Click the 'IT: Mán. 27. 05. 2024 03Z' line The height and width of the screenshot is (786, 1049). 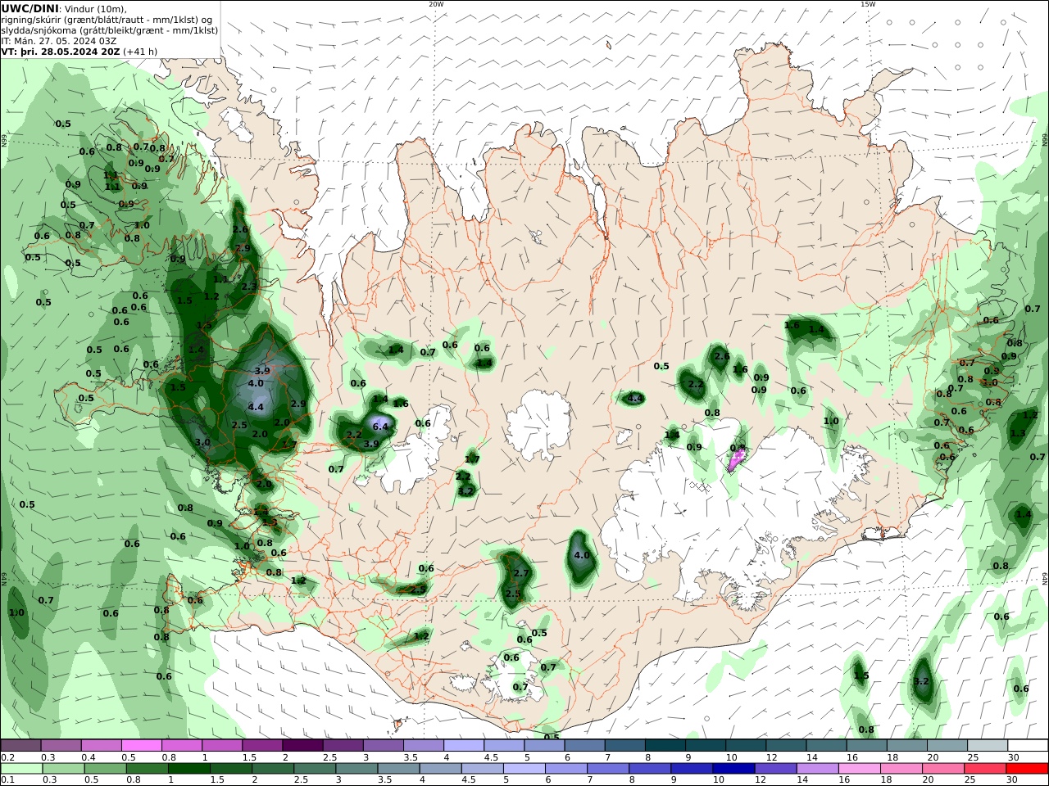[58, 40]
